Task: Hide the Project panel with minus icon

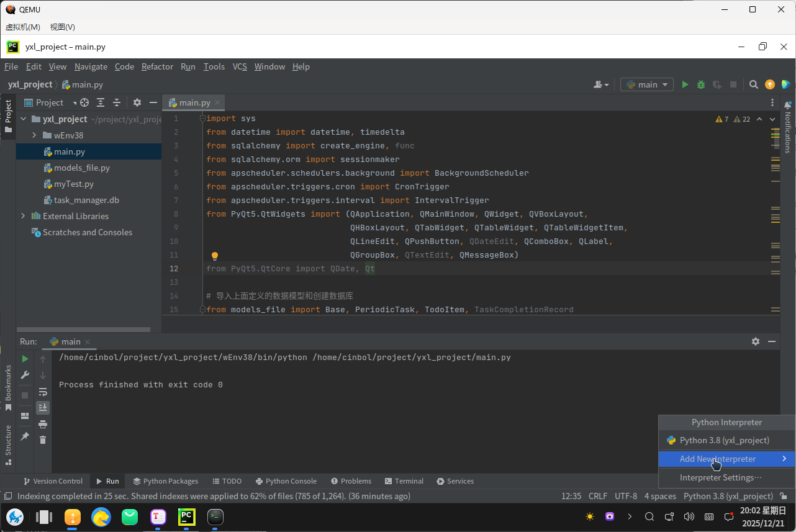Action: (153, 102)
